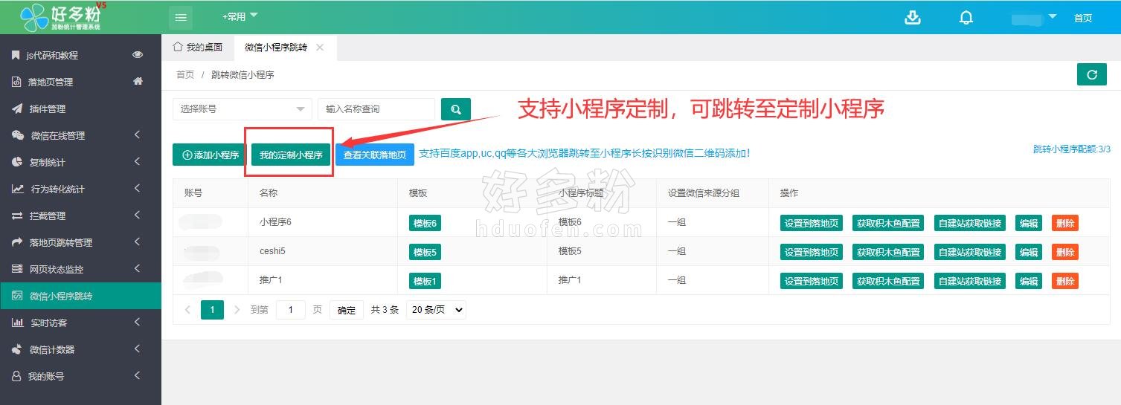Viewport: 1121px width, 405px height.
Task: Click the bookmark icon for js代码和教程
Action: pyautogui.click(x=16, y=55)
